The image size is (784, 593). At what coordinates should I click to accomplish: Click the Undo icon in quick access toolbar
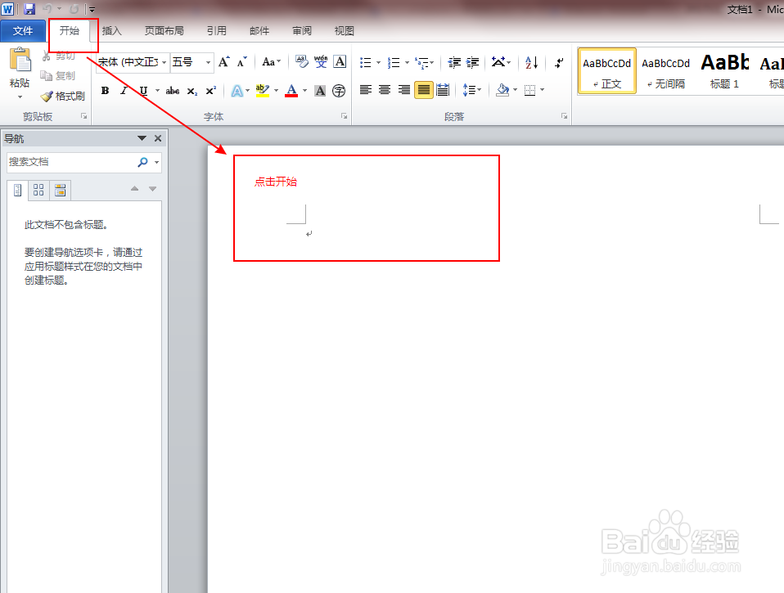[x=47, y=8]
